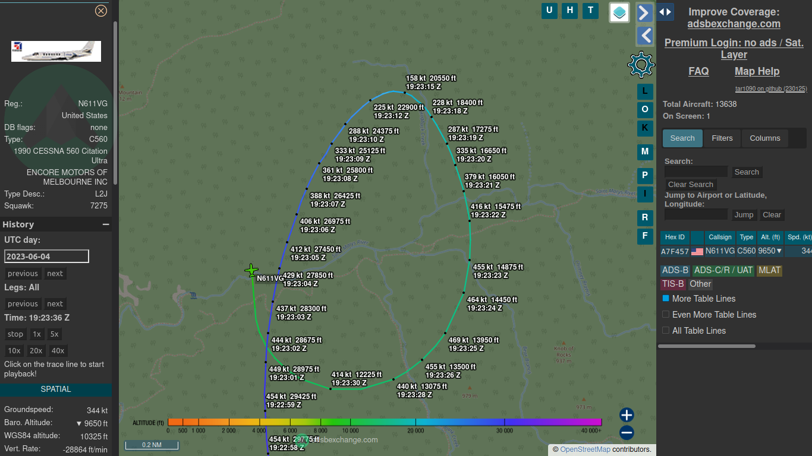This screenshot has height=456, width=812.
Task: Toggle the T map button
Action: click(590, 10)
